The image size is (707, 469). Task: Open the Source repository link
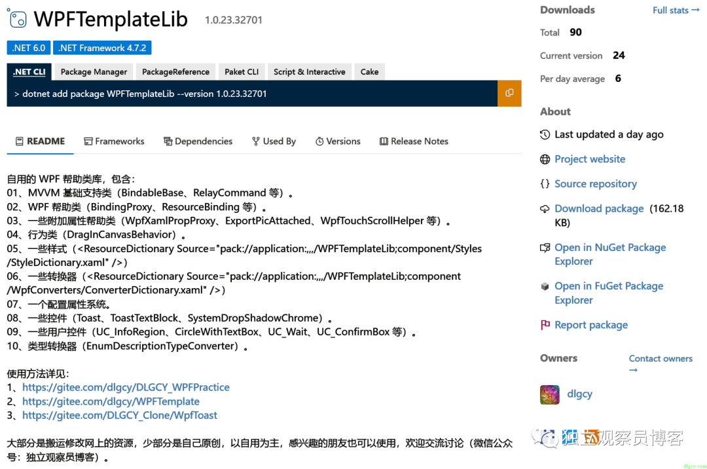[x=596, y=183]
